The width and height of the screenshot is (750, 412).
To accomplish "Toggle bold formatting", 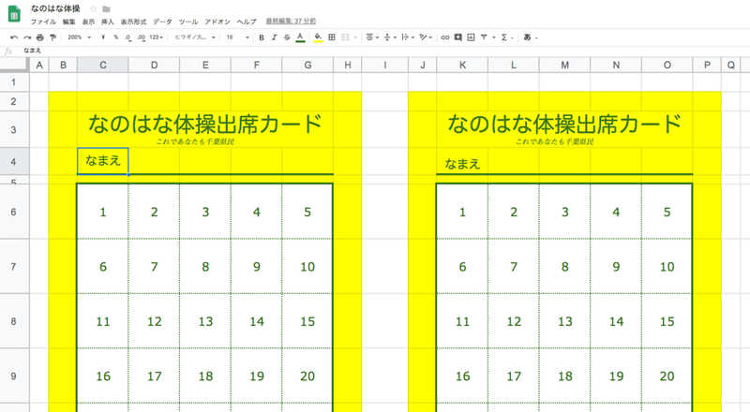I will pos(262,37).
